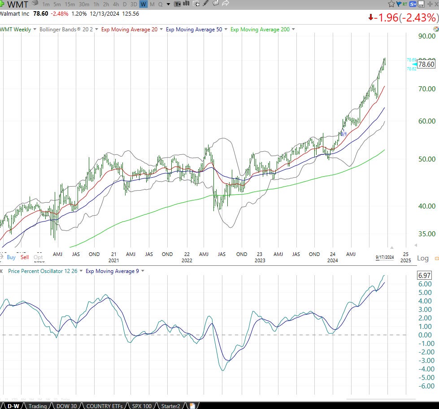The width and height of the screenshot is (439, 409).
Task: Click the add indicator grid icon
Action: [196, 4]
